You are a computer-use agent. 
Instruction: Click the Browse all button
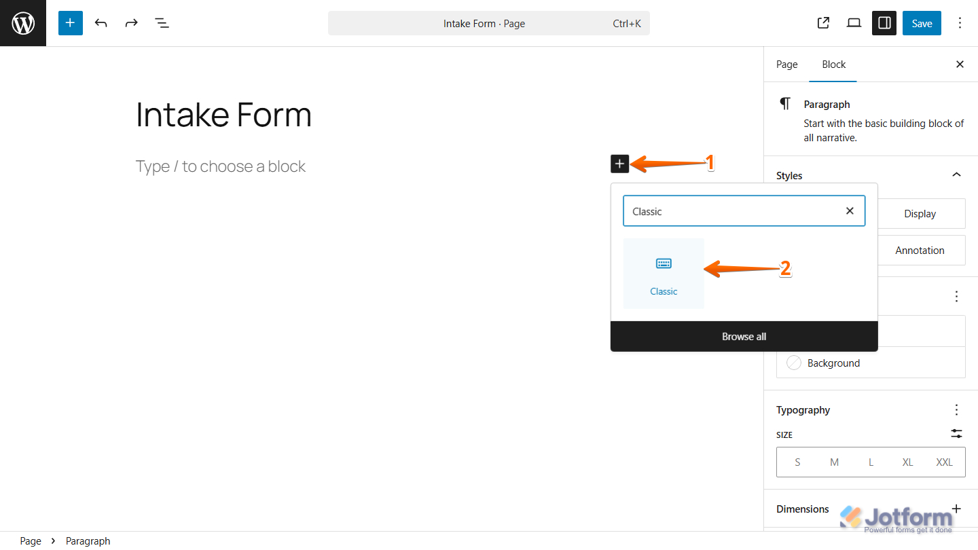click(x=744, y=335)
